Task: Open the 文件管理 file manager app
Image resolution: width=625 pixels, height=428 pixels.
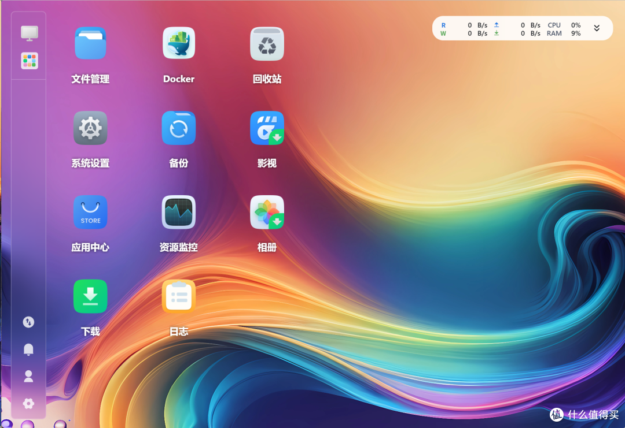Action: (90, 43)
